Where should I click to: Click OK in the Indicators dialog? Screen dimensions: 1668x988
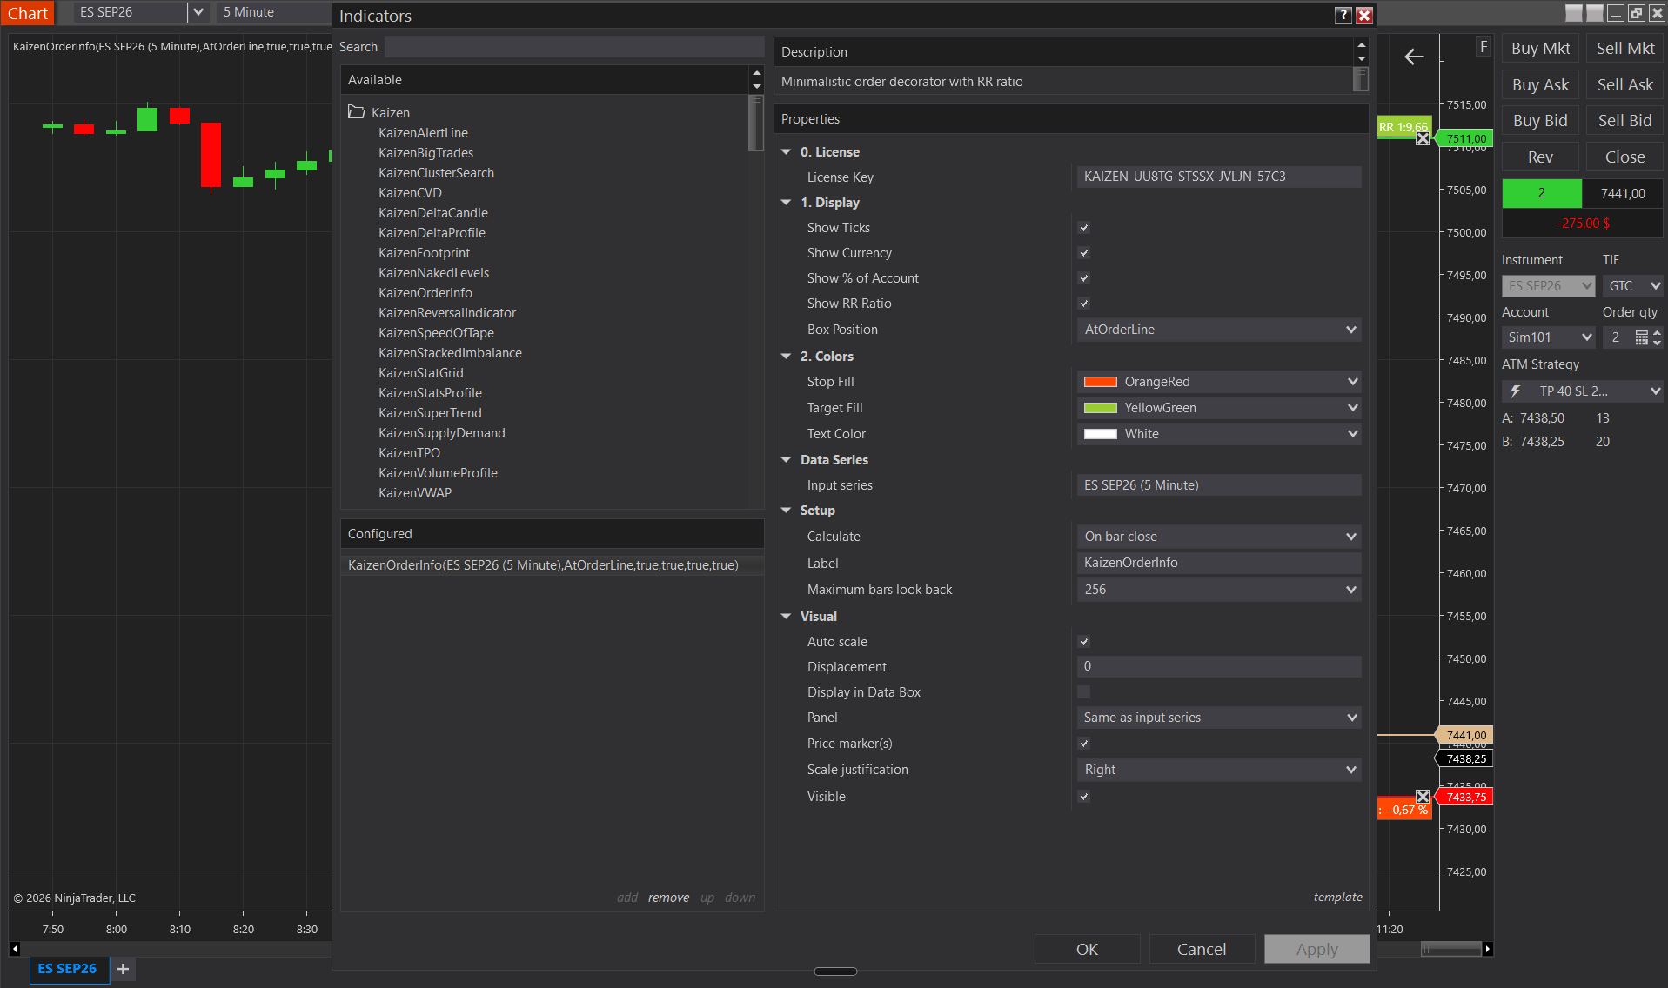click(x=1087, y=949)
